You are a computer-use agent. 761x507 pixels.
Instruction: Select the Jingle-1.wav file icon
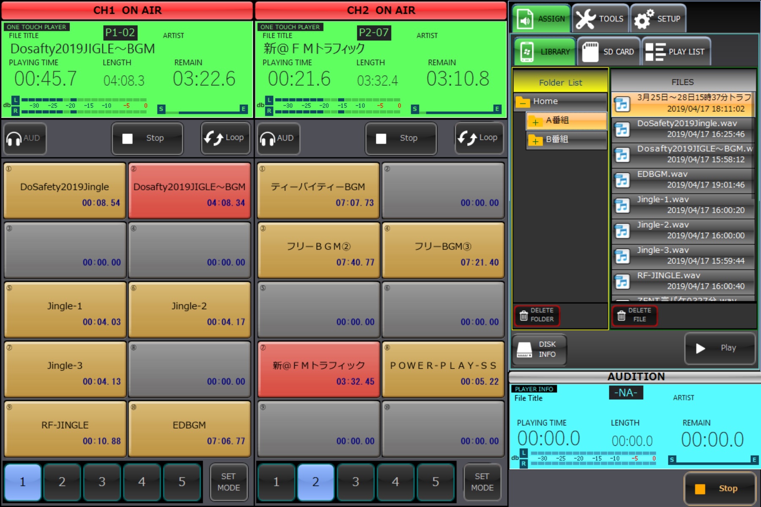coord(622,205)
